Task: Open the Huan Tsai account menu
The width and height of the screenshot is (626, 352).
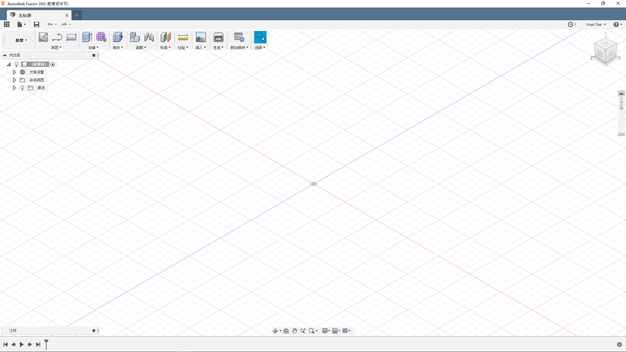Action: pos(596,24)
